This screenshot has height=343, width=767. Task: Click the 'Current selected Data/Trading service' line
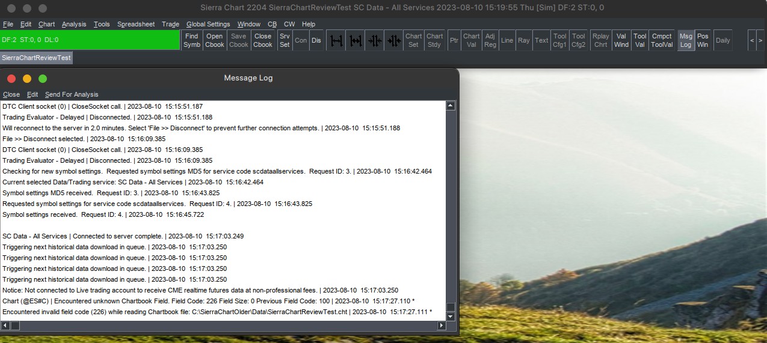point(133,182)
